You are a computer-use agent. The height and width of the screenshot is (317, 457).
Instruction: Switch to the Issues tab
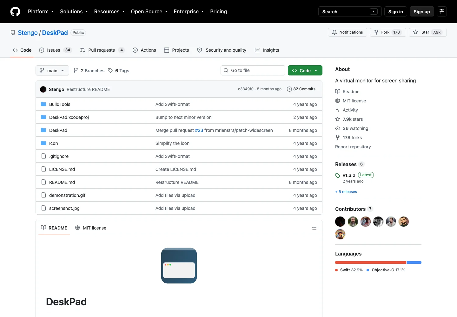[56, 50]
